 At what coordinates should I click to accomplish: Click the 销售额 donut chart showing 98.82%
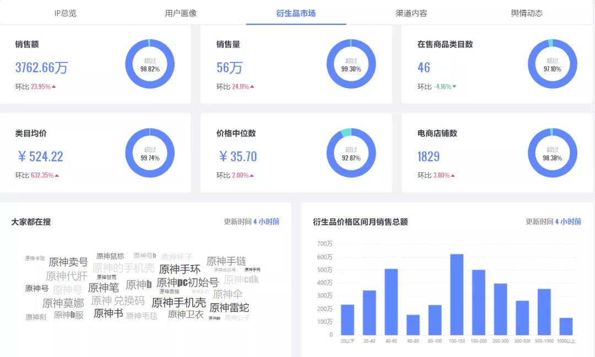point(150,64)
